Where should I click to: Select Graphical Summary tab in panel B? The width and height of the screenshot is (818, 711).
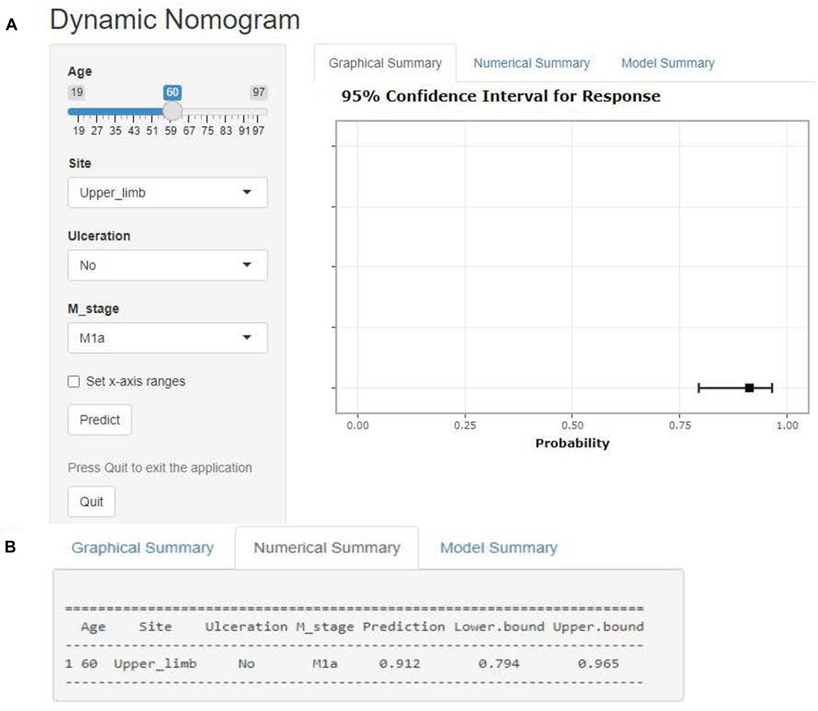142,548
